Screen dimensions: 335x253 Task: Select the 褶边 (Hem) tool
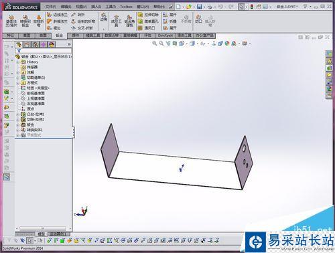54,28
